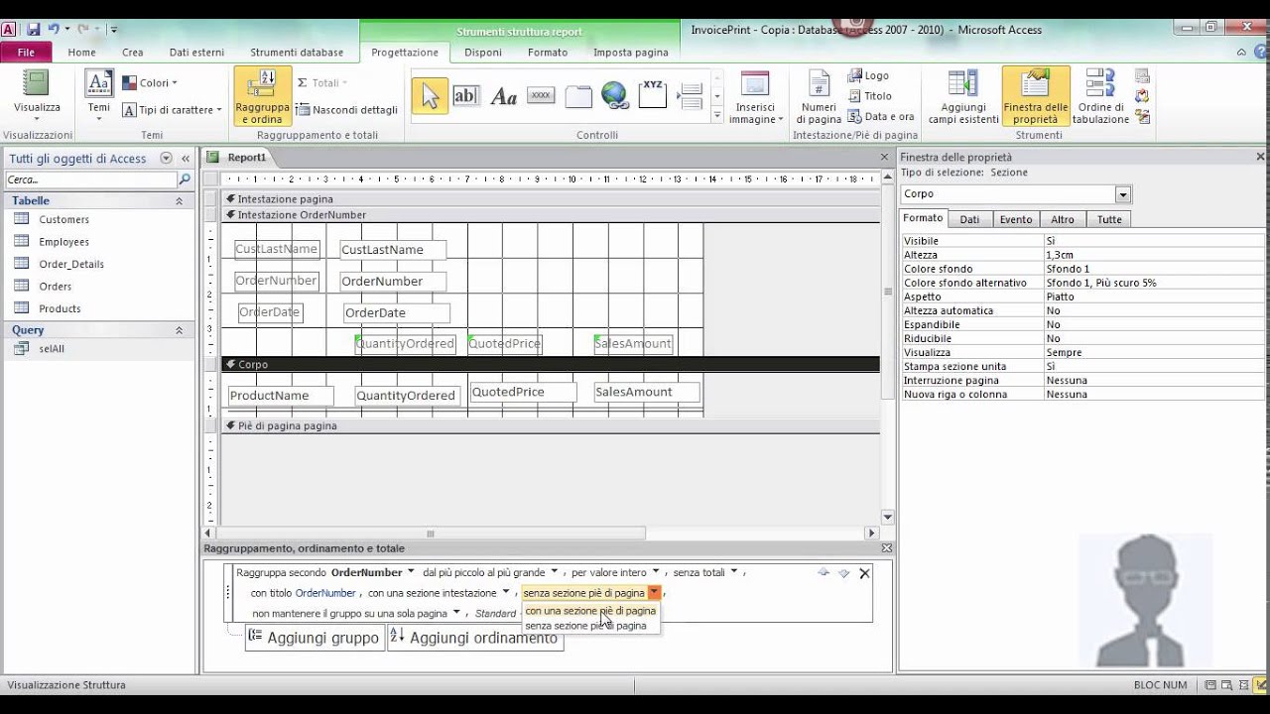Open the Temi themes gallery

98,97
